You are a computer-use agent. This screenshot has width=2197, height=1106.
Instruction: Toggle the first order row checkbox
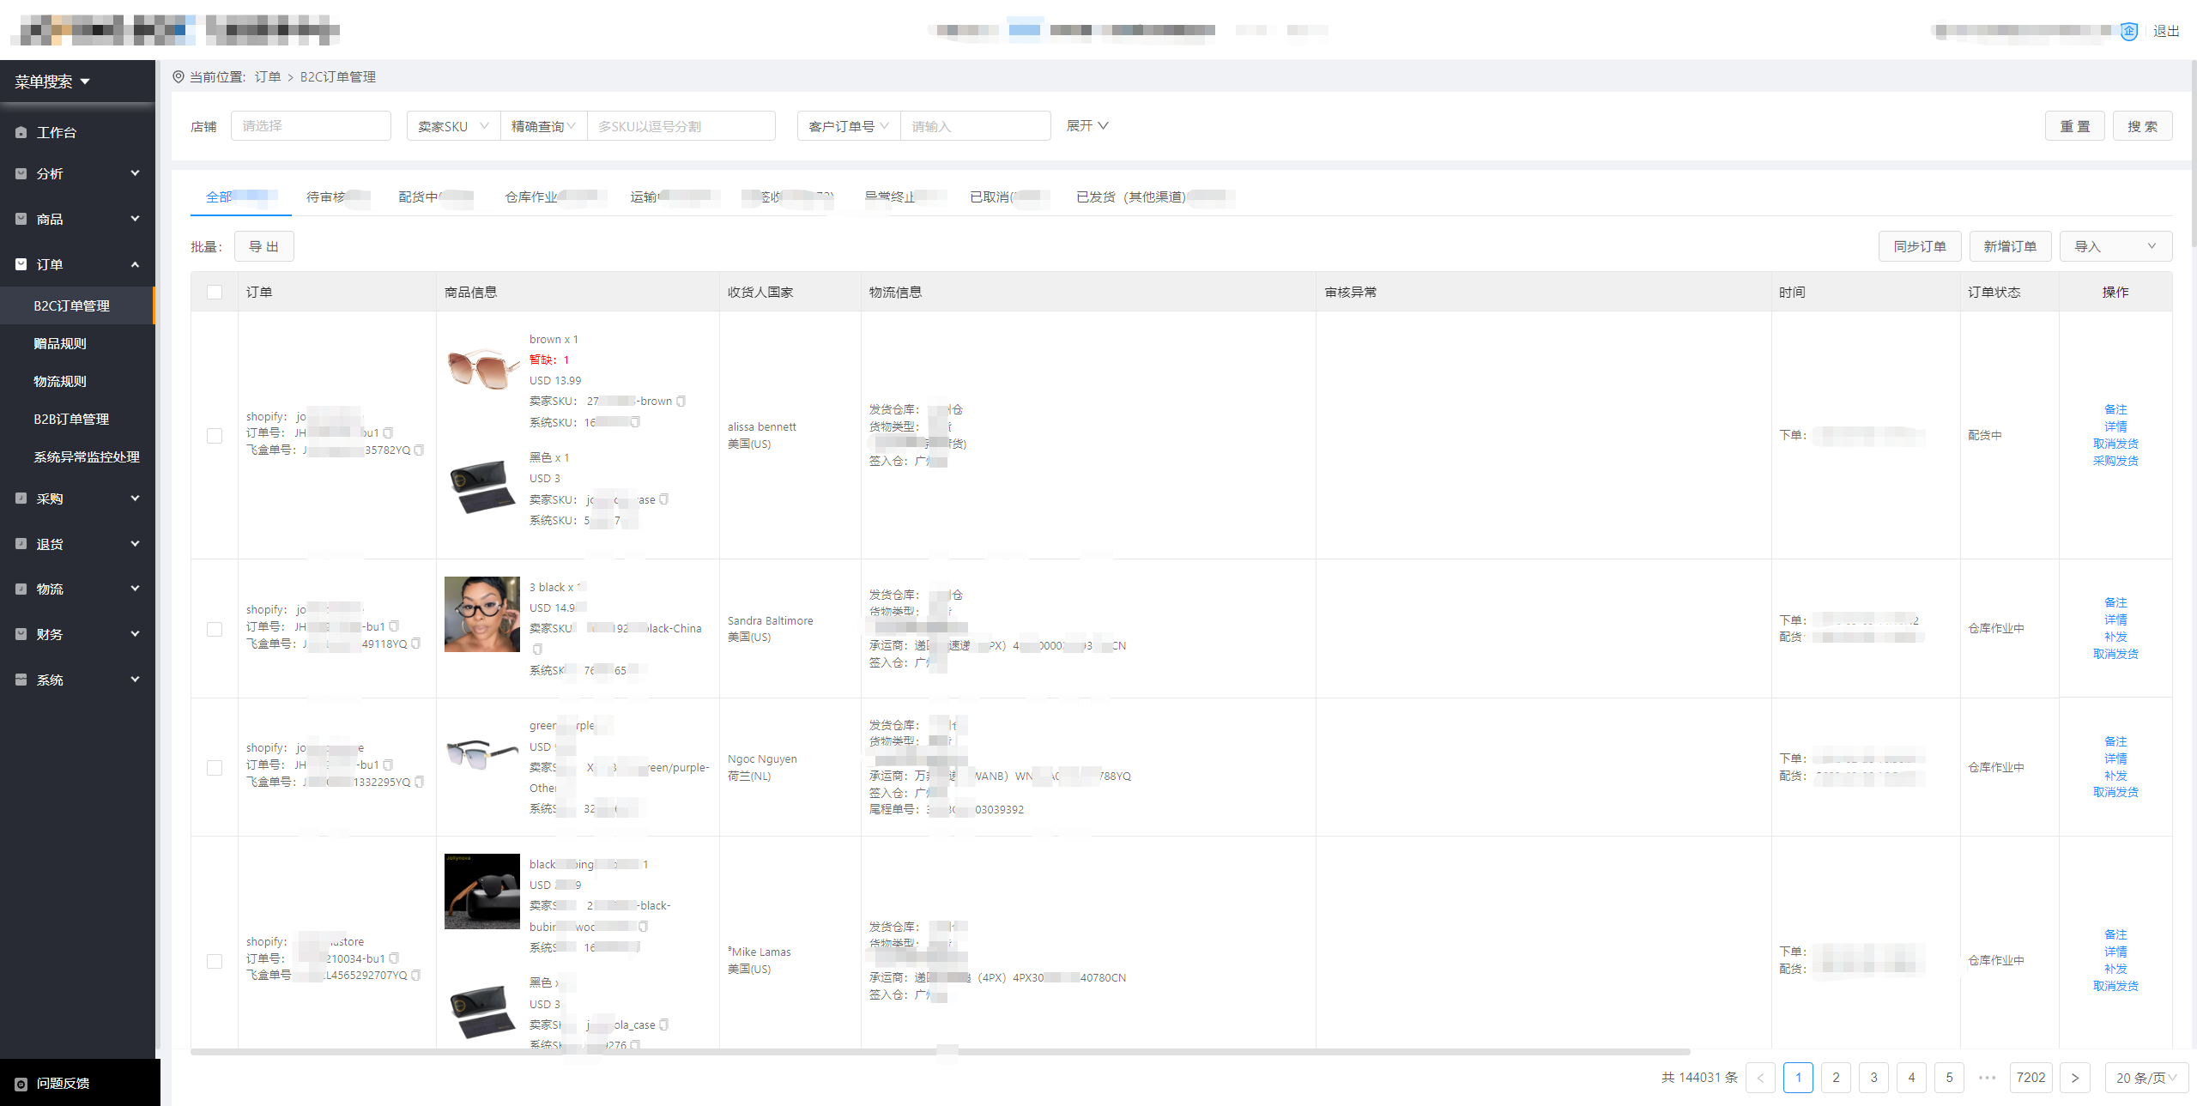point(215,434)
